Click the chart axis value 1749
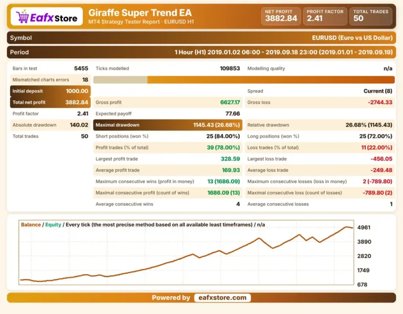 (363, 270)
